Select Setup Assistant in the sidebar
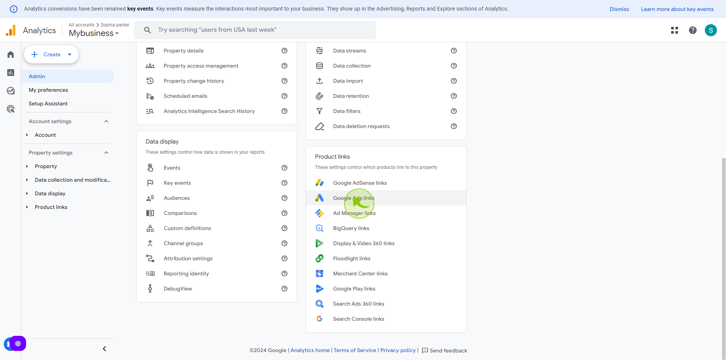Image resolution: width=726 pixels, height=360 pixels. coord(48,104)
